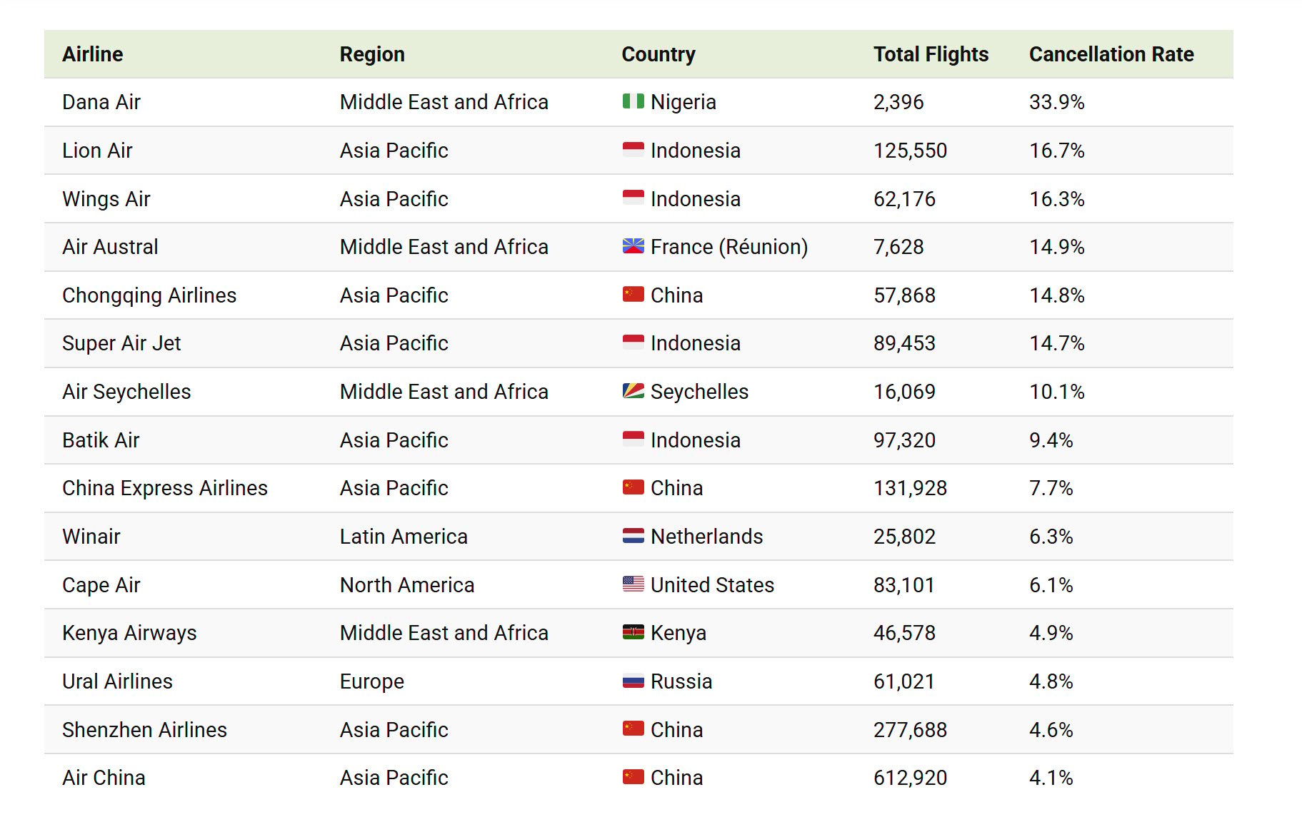1302x832 pixels.
Task: Click the Seychelles flag icon
Action: [633, 391]
